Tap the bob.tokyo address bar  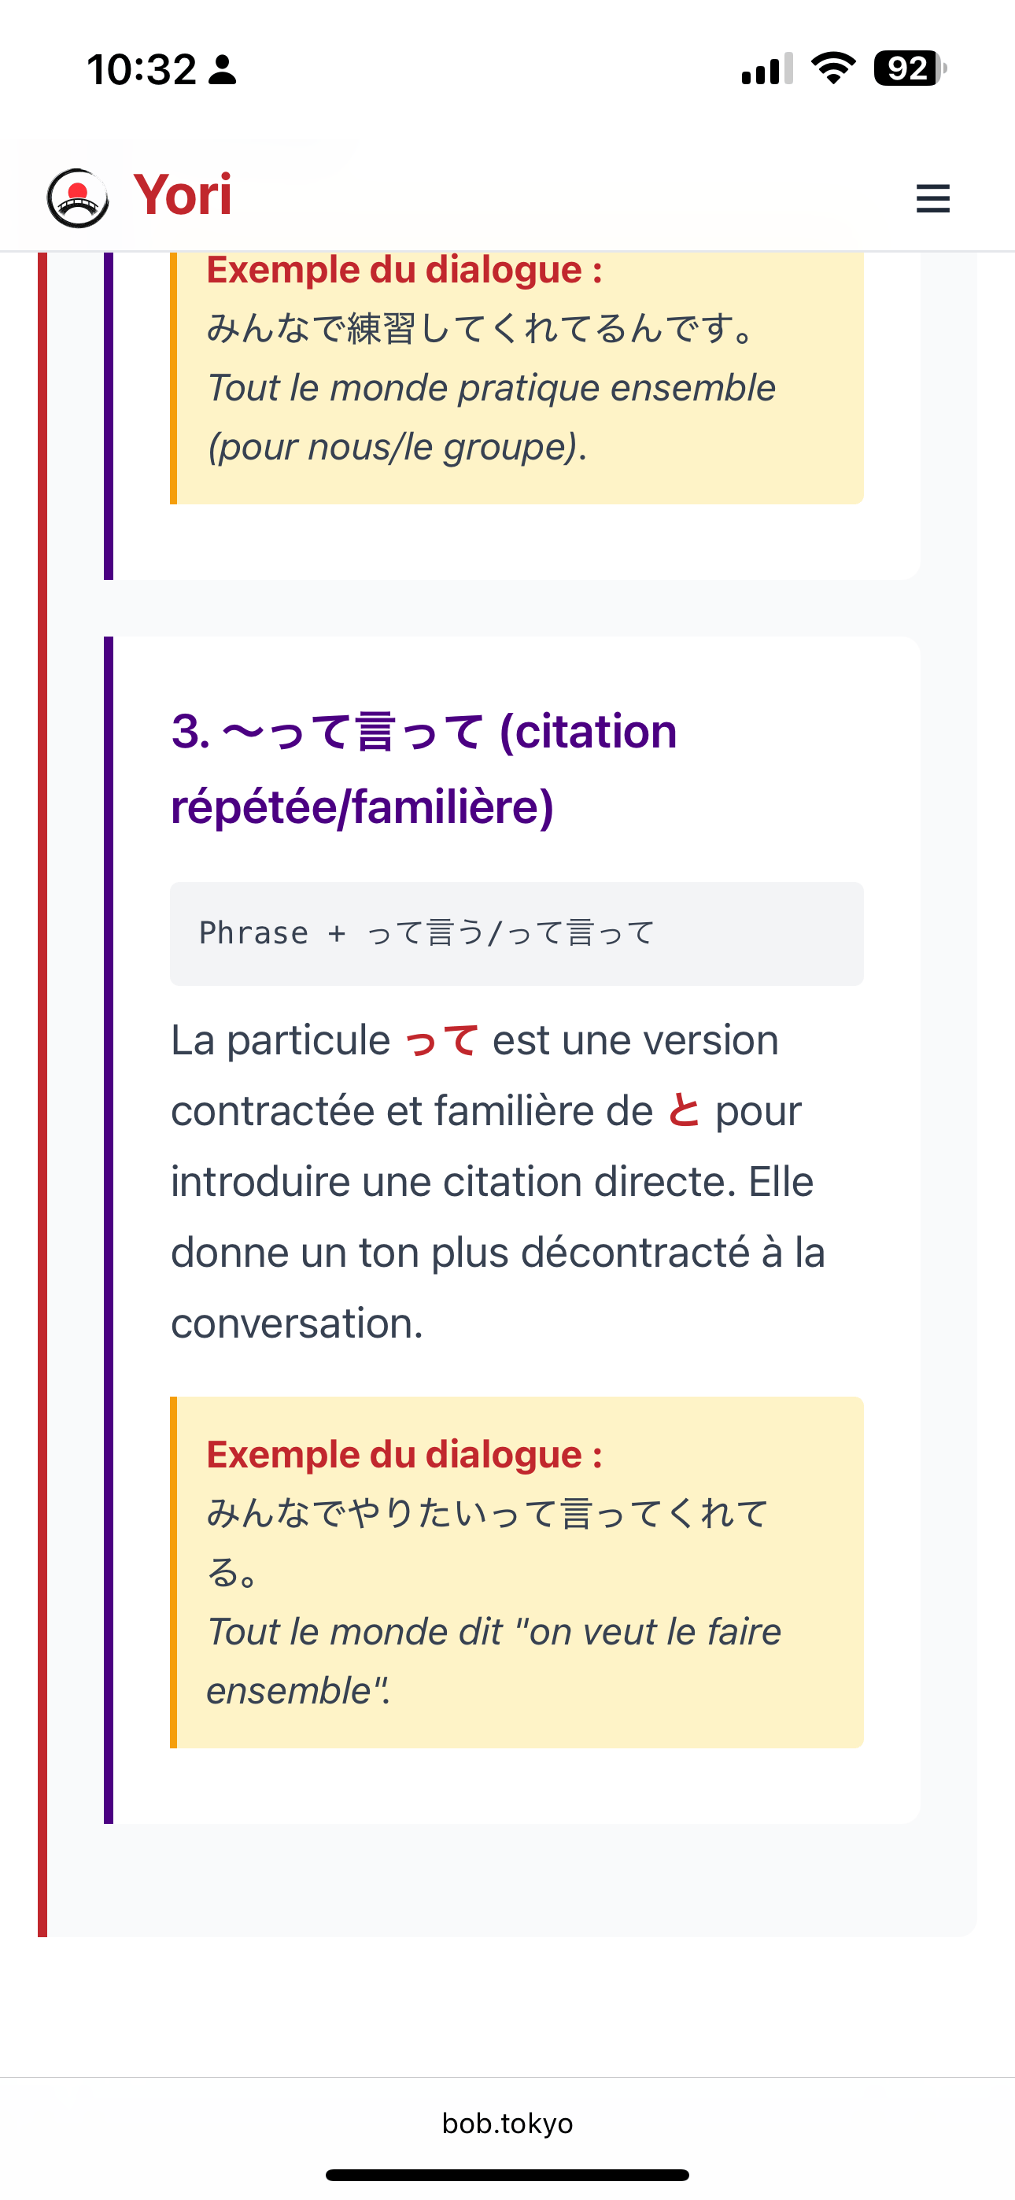pyautogui.click(x=507, y=2123)
